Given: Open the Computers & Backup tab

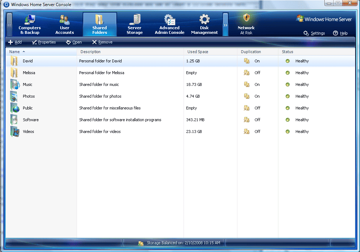Looking at the screenshot, I should coord(30,24).
